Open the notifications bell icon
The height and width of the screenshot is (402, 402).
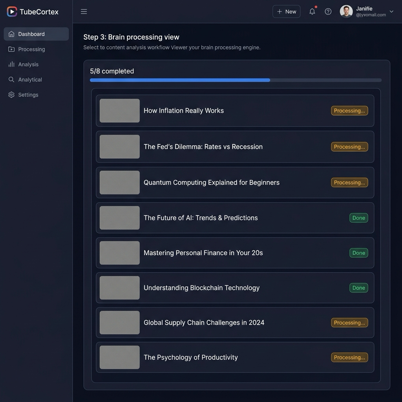click(x=312, y=11)
